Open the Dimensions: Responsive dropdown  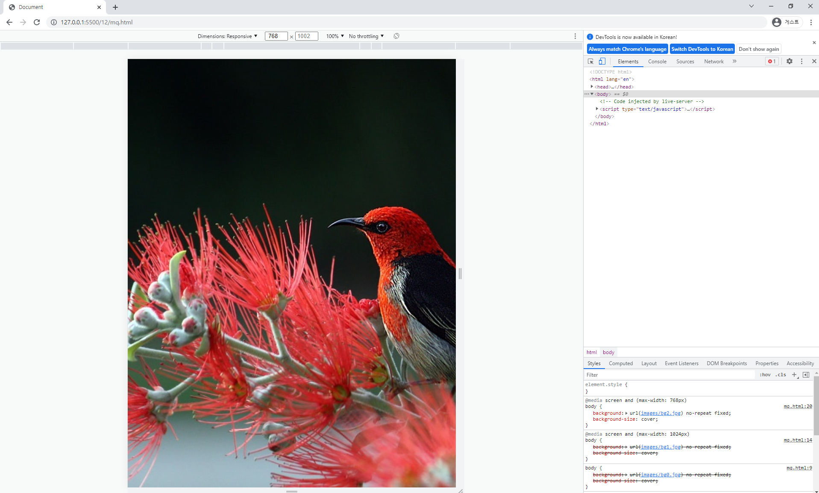228,36
